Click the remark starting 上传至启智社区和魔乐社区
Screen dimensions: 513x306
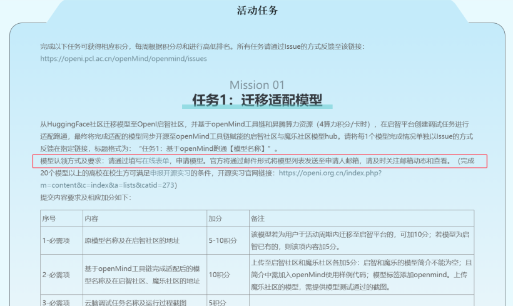(362, 275)
